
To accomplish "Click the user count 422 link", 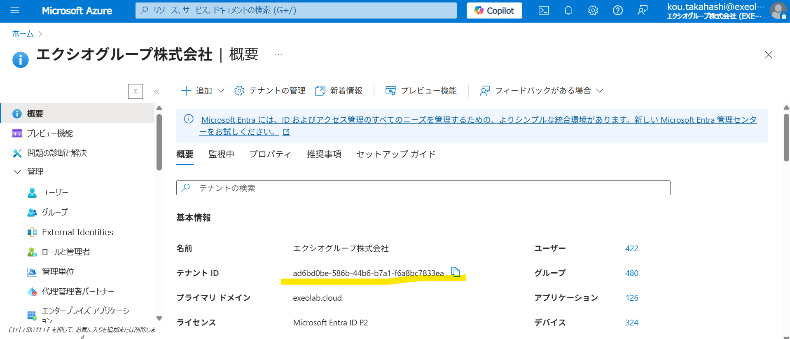I will [x=631, y=248].
